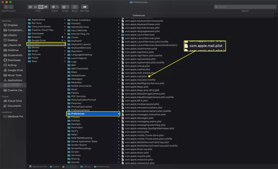Select com.apple.ncprefs.plist file
278x169 pixels.
click(x=138, y=156)
